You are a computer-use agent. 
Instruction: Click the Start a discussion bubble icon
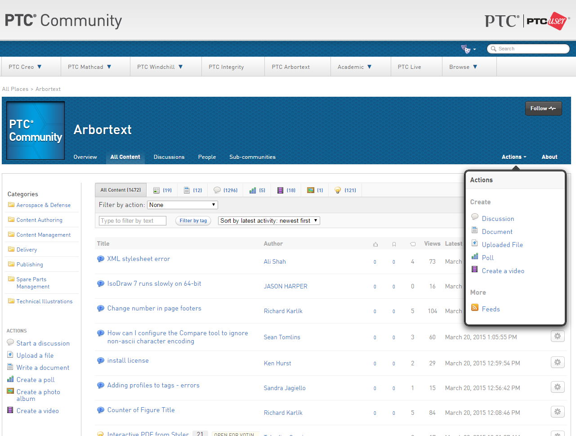[x=10, y=342]
